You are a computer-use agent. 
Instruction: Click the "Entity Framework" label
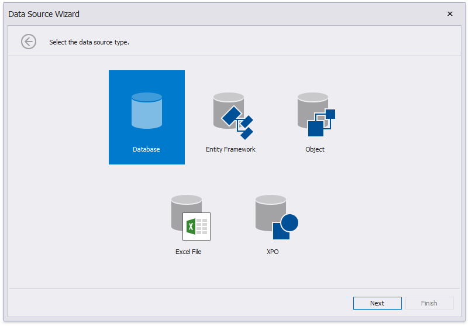click(230, 149)
